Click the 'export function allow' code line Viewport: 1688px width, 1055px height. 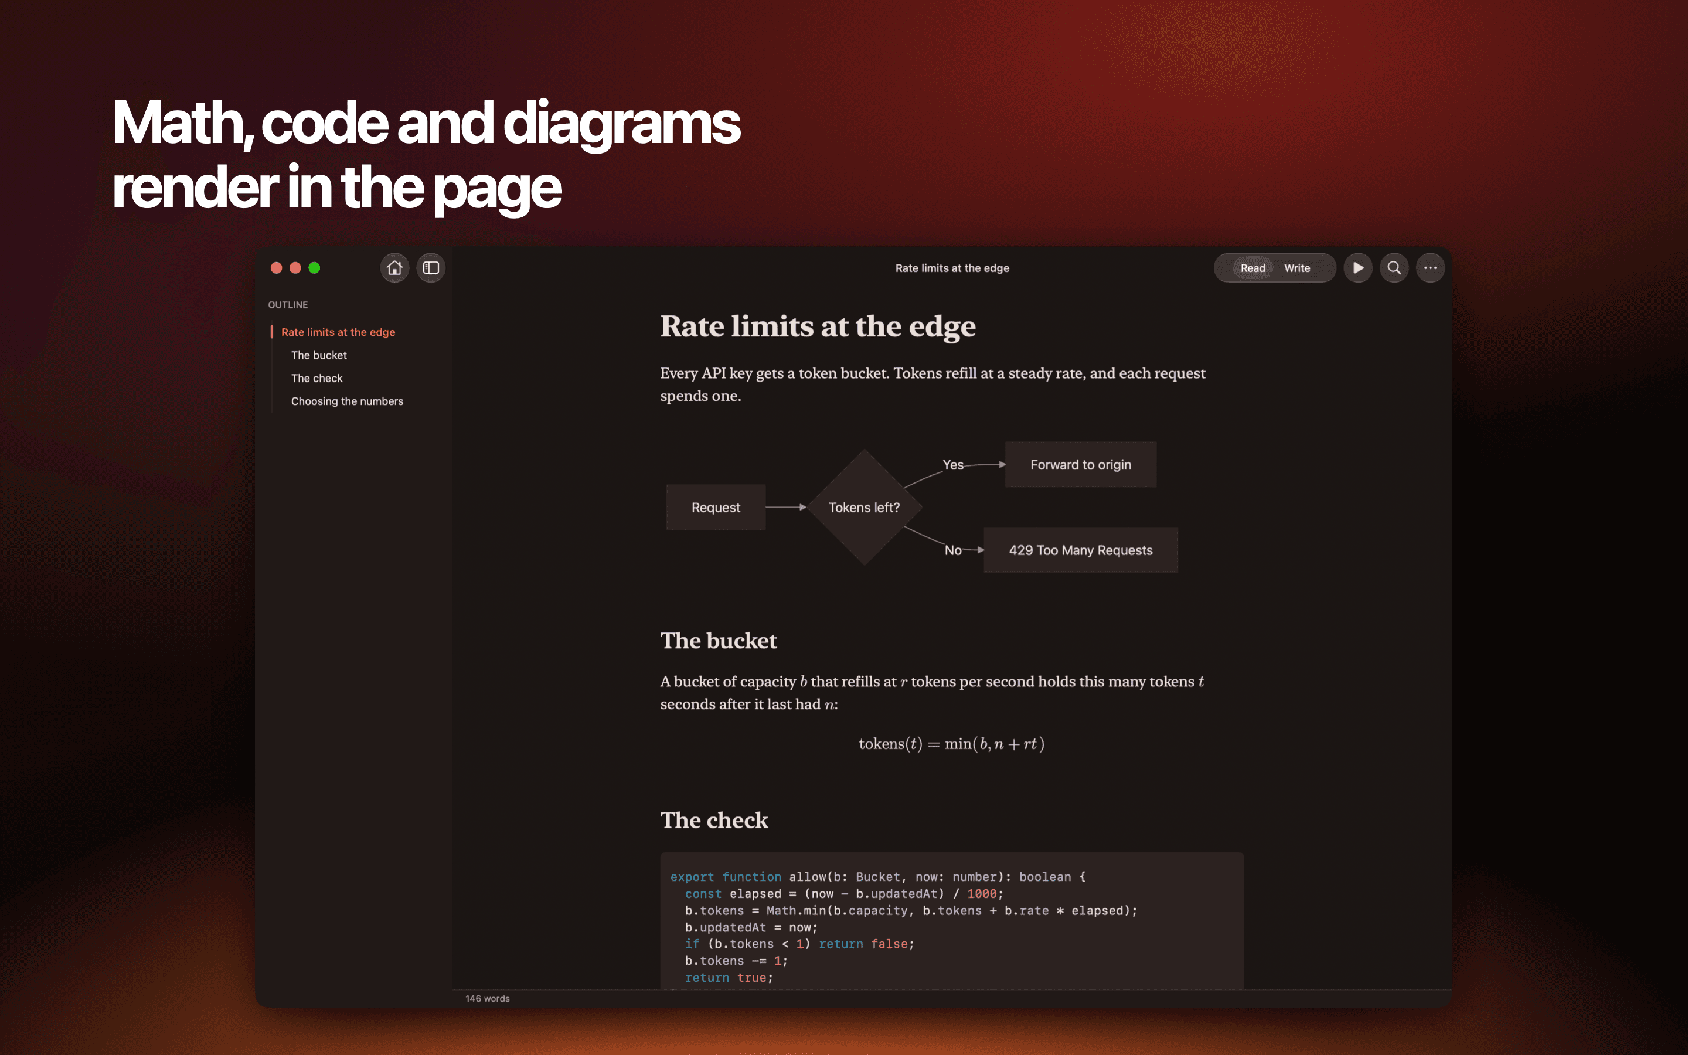point(877,877)
